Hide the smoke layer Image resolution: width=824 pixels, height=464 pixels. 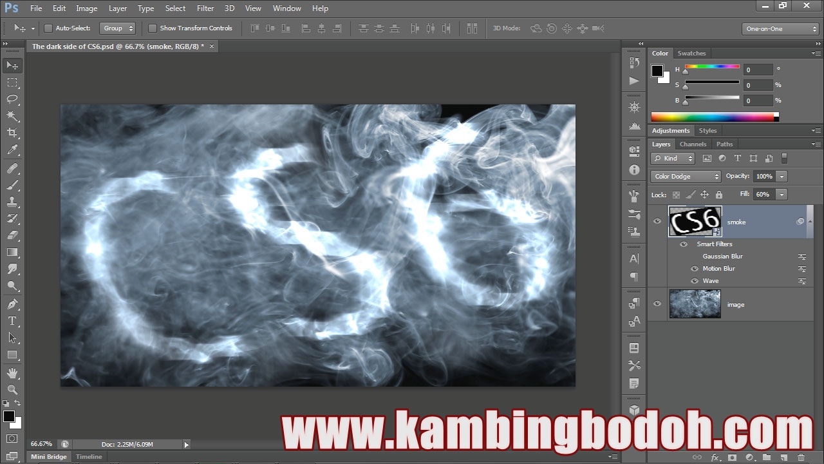[x=657, y=222]
